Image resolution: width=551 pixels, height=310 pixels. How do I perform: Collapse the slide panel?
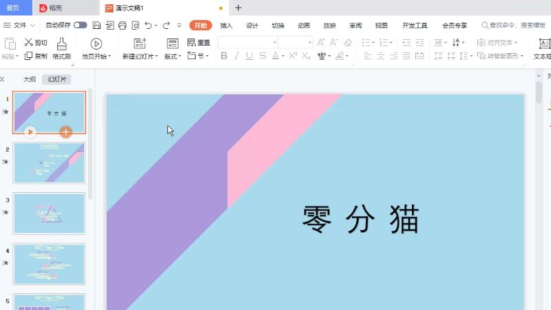(2, 79)
